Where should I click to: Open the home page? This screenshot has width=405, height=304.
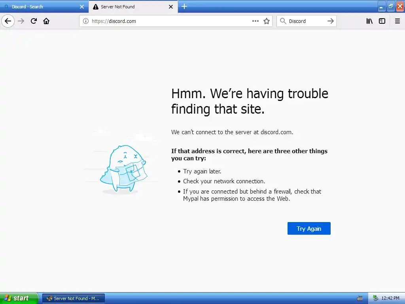46,21
